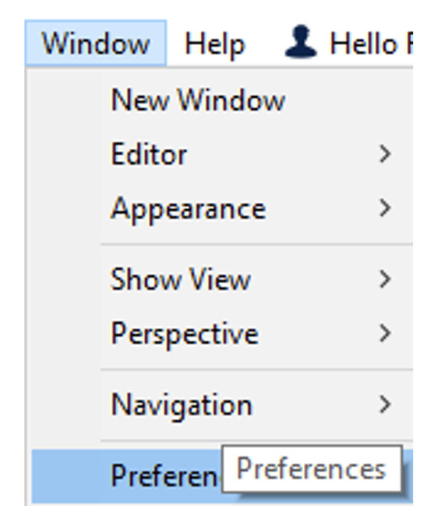Close the open Window menu header

95,43
